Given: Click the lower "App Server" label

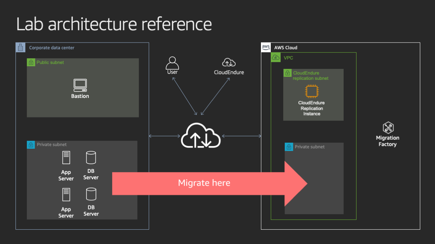Looking at the screenshot, I should tap(66, 212).
